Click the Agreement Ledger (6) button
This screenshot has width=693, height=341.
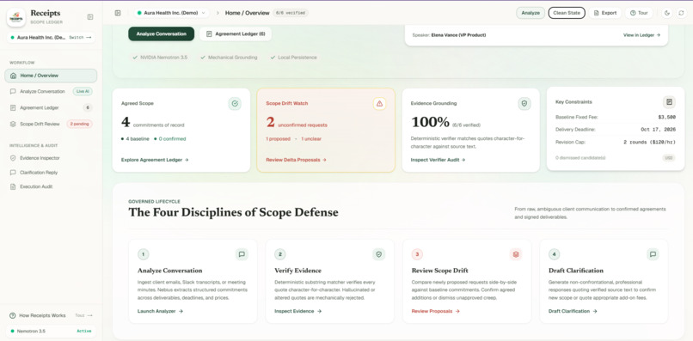point(236,34)
